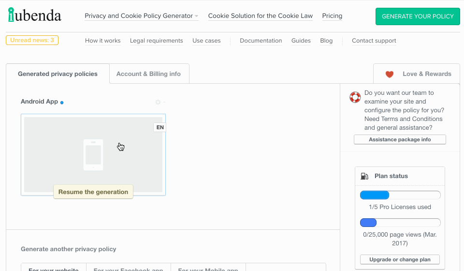Click the Assistance package info button
The image size is (464, 271).
[400, 139]
